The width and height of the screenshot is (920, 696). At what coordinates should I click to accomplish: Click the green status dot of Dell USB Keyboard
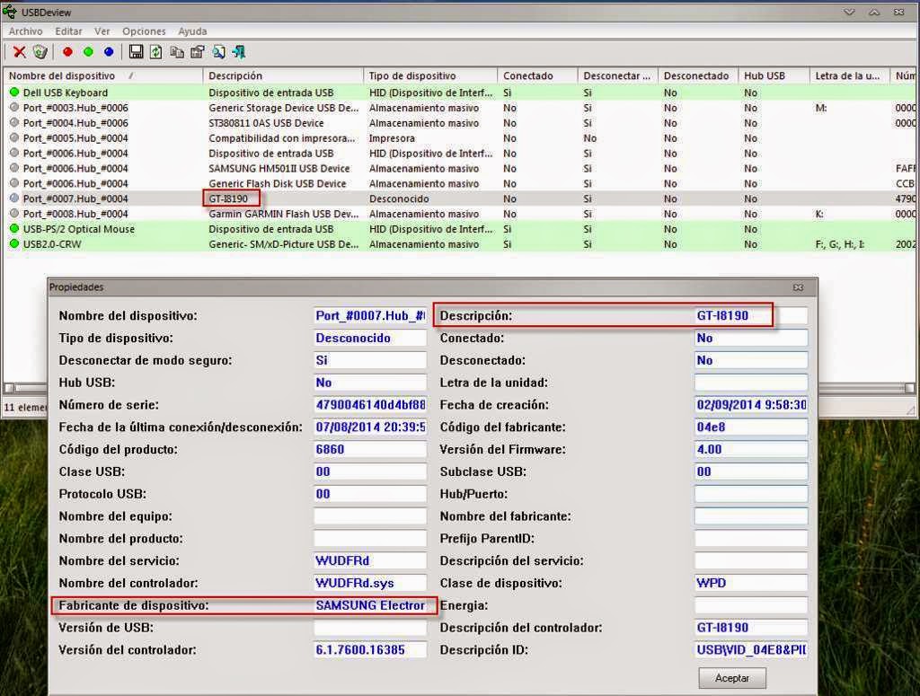[x=14, y=93]
